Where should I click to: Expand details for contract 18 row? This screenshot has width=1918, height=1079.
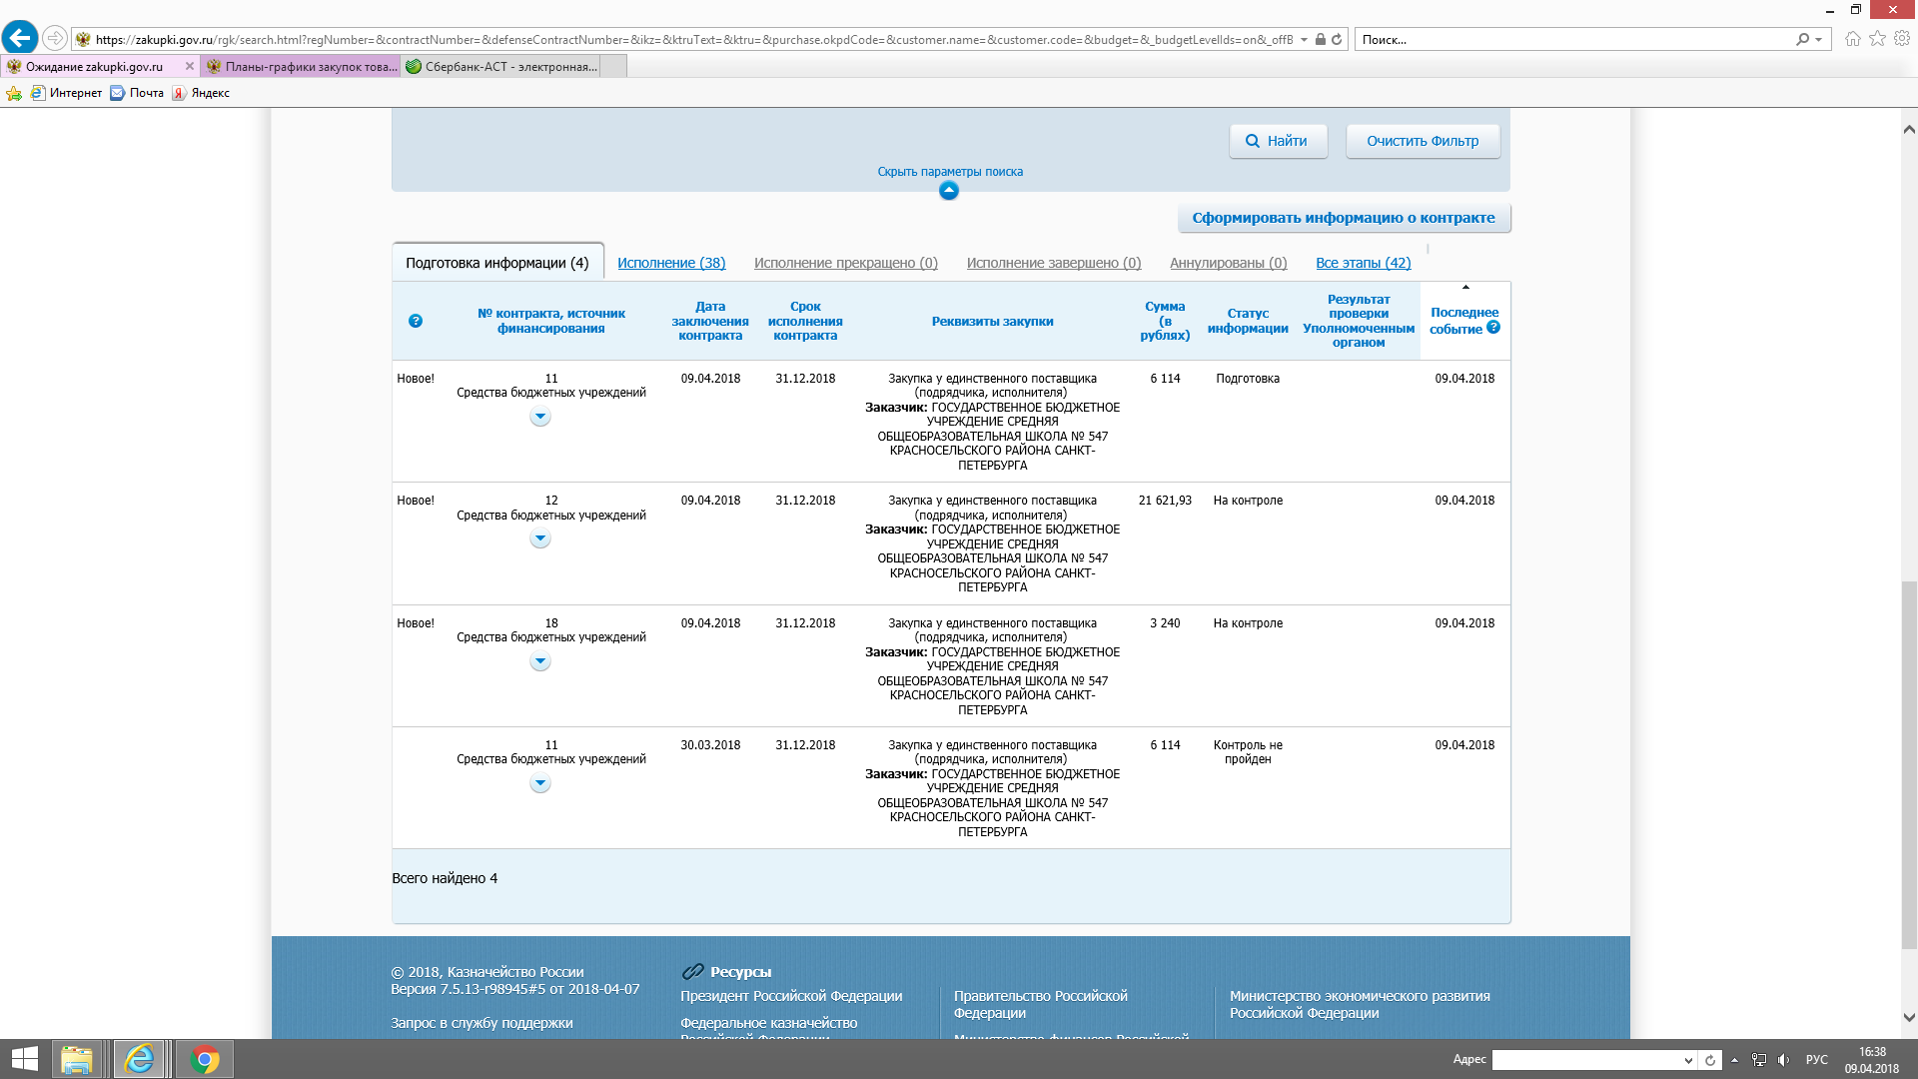540,661
